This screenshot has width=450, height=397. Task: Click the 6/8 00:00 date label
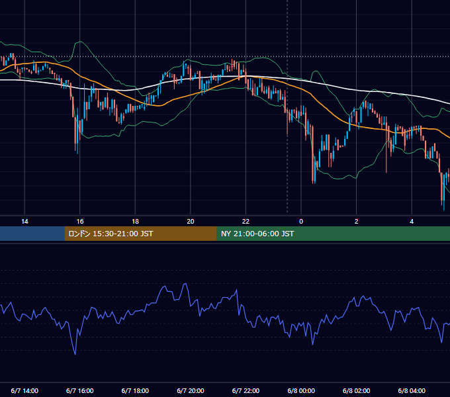[x=301, y=390]
